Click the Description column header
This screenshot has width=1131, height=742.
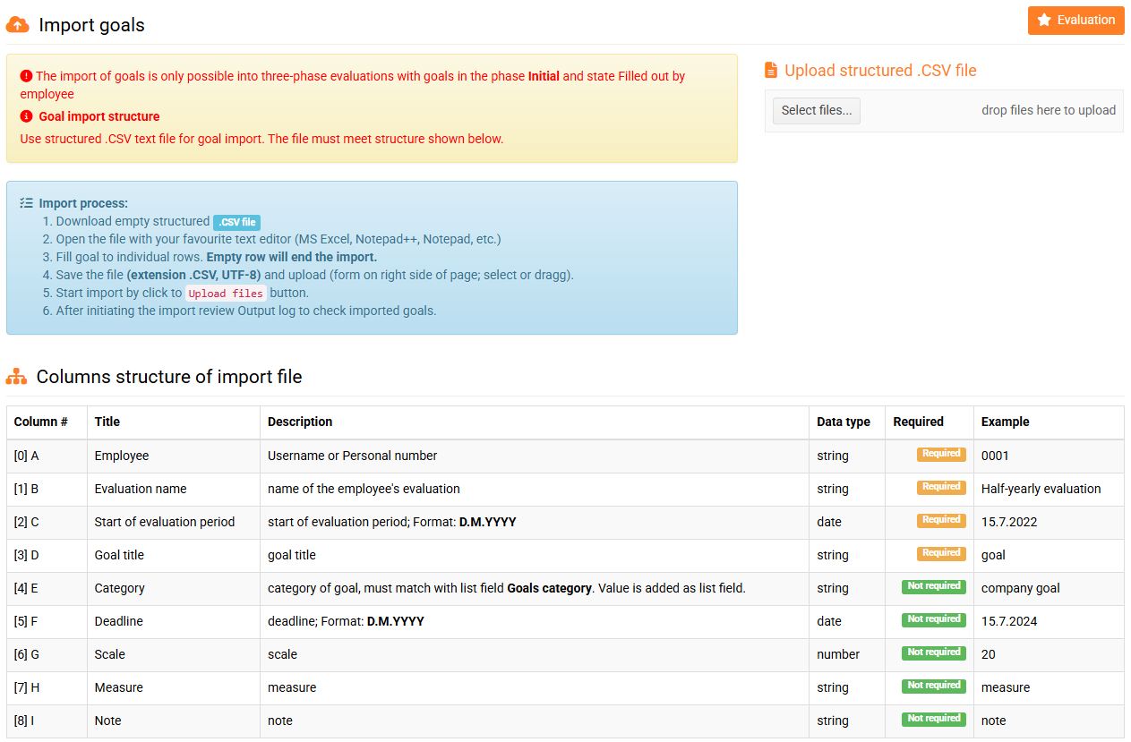tap(300, 422)
